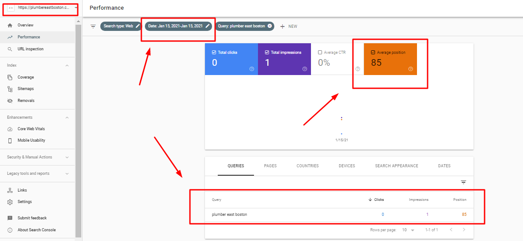
Task: Switch to the Search Appearance tab
Action: point(397,166)
